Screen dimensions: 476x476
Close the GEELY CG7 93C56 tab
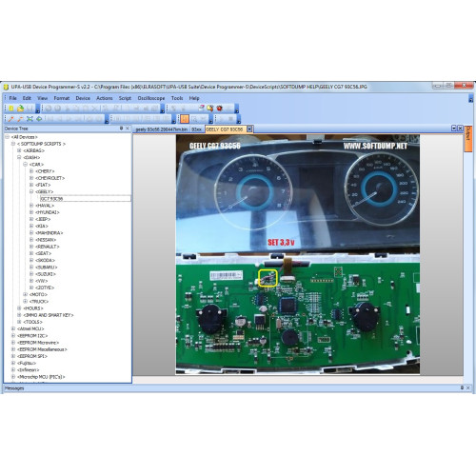click(249, 129)
